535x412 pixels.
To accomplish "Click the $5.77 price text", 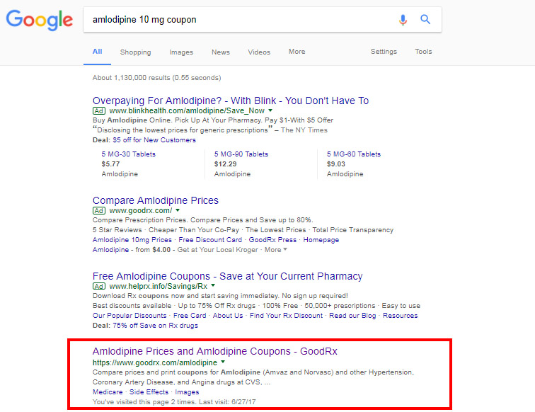I will (x=110, y=164).
